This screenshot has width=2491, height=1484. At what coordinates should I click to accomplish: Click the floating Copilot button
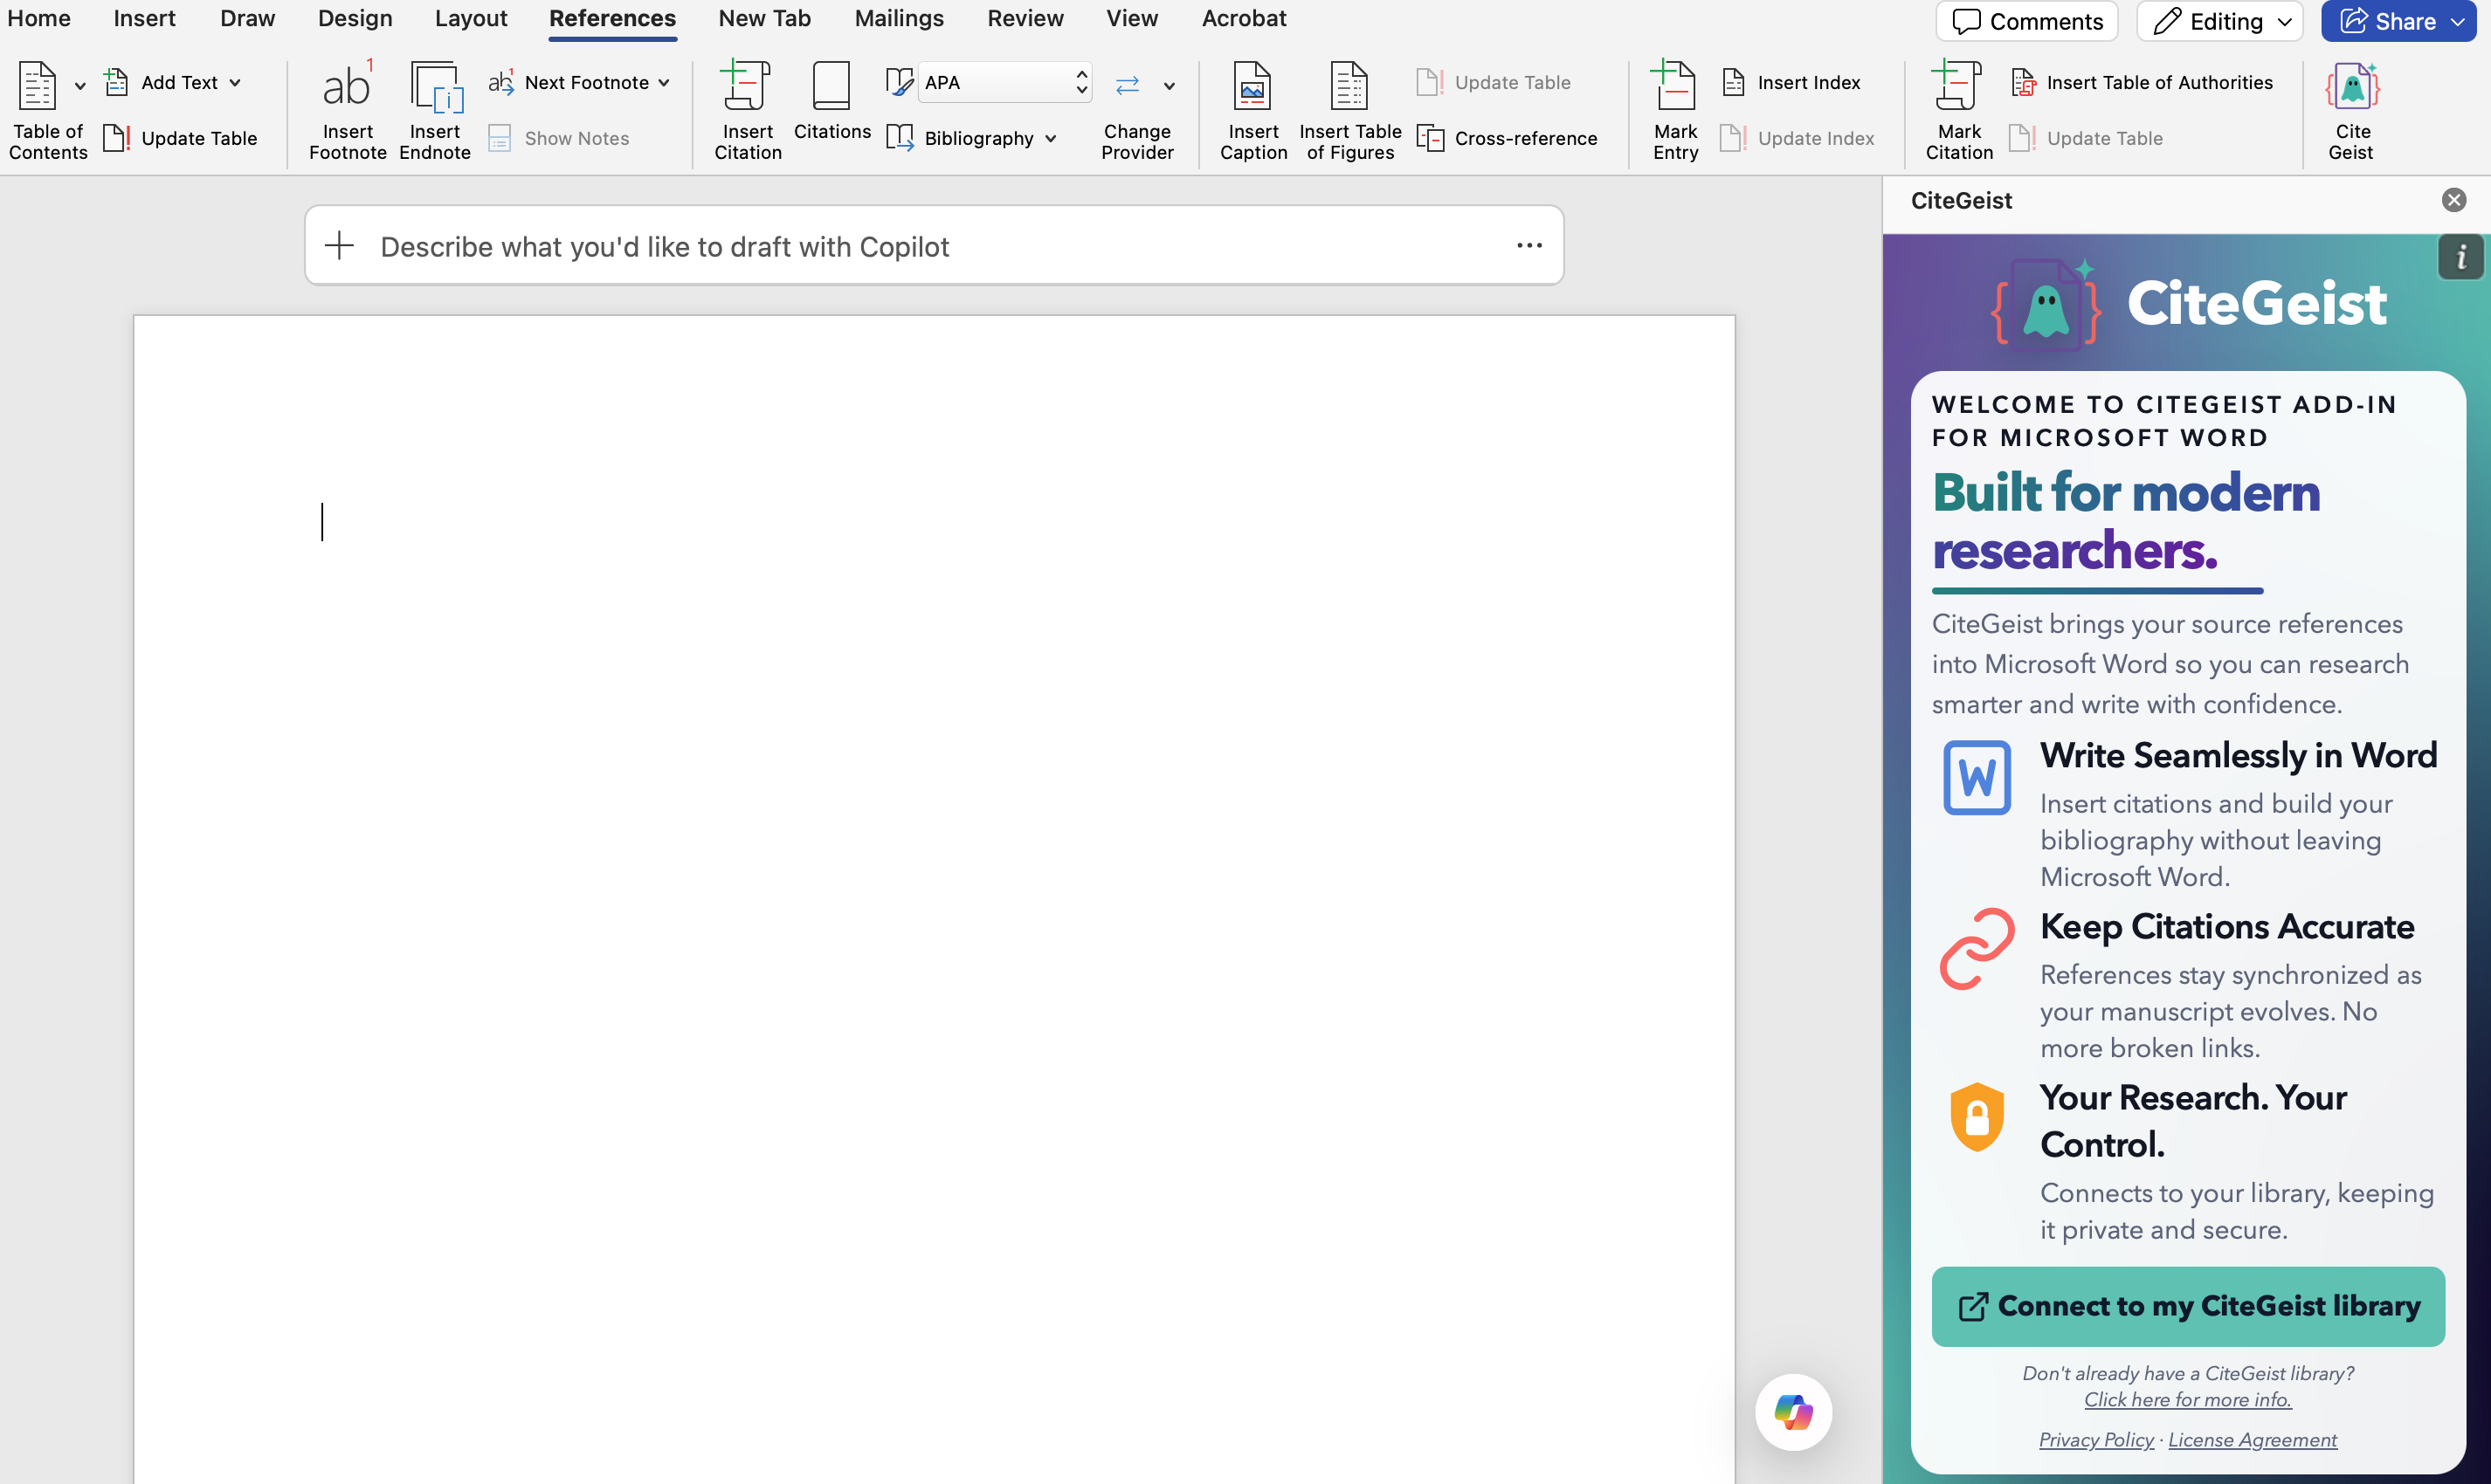point(1793,1412)
